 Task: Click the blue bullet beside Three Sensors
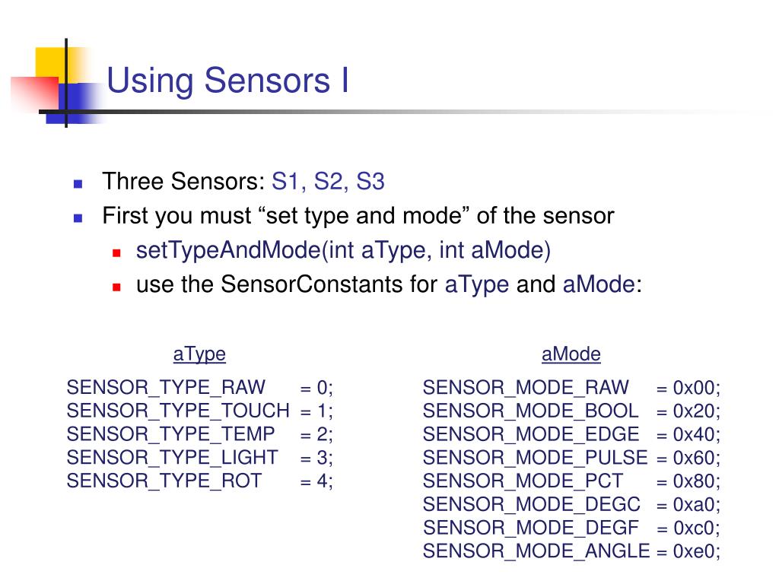[78, 183]
